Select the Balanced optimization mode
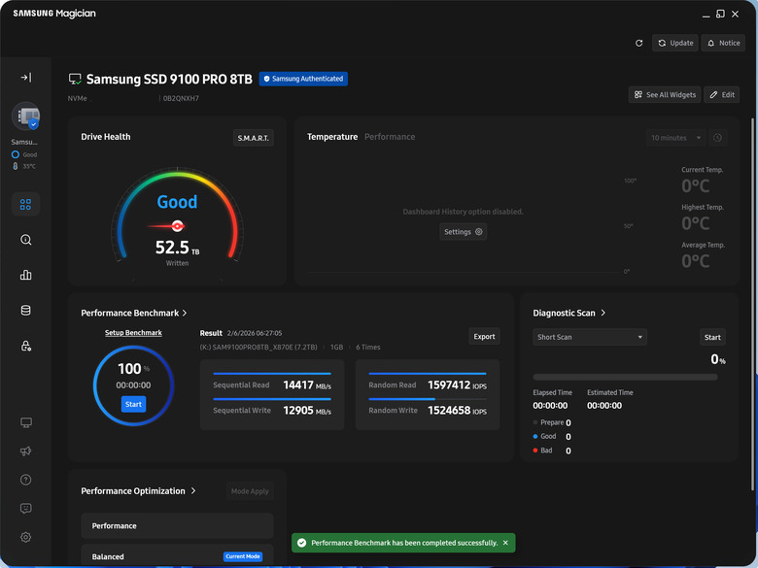This screenshot has width=758, height=568. tap(177, 556)
